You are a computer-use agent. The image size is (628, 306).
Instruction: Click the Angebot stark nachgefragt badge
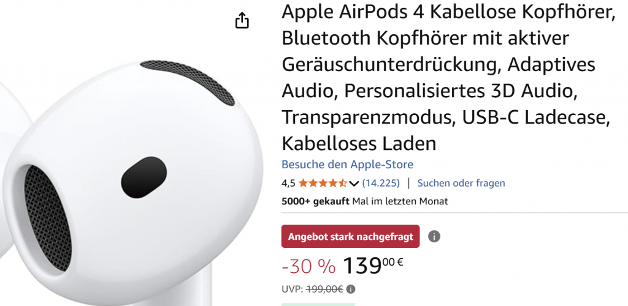click(x=350, y=236)
